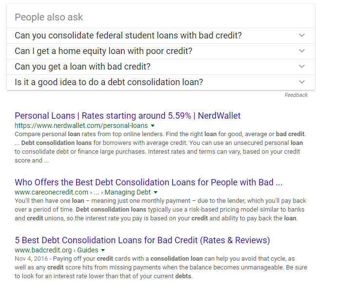
Task: Open '5 Best Debt Consolidation Loans for Bad Credit' result
Action: click(x=142, y=240)
